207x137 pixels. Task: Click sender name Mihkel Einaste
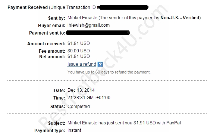(x=82, y=18)
